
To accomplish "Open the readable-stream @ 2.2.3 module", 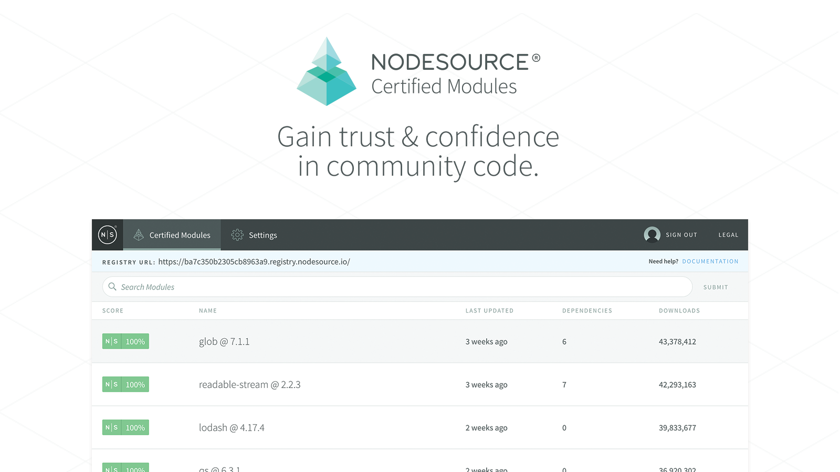I will [250, 384].
